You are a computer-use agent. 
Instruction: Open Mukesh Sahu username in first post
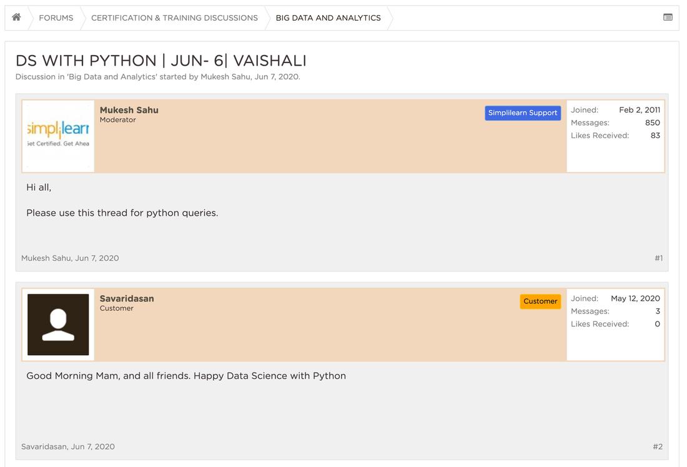(129, 110)
